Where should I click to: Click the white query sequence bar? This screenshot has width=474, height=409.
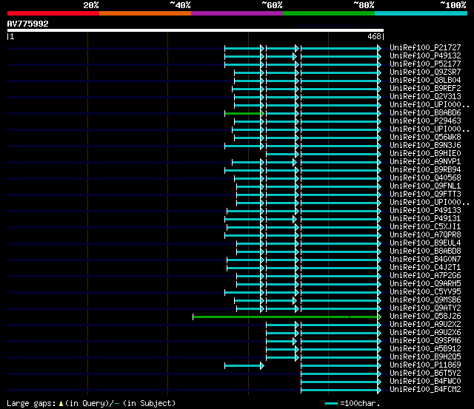pos(196,30)
